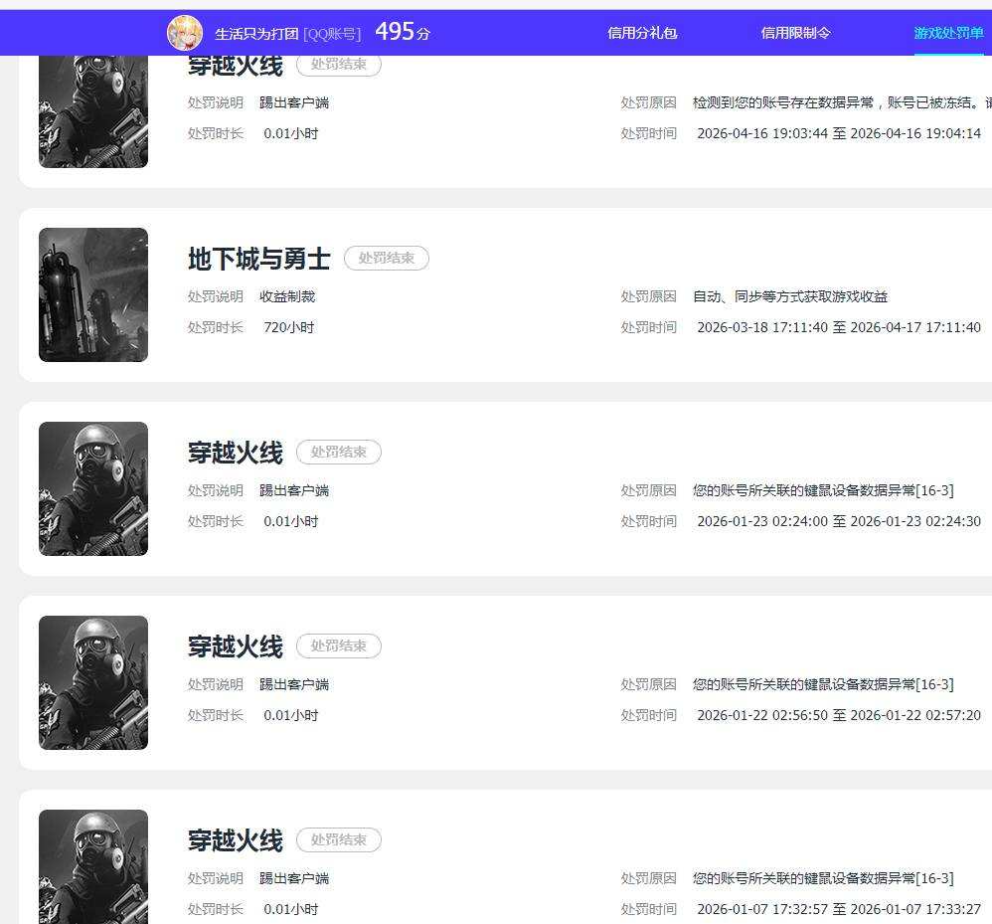Click reason 自动、同步等方式获取游戏收益
Viewport: 992px width, 924px height.
(790, 296)
